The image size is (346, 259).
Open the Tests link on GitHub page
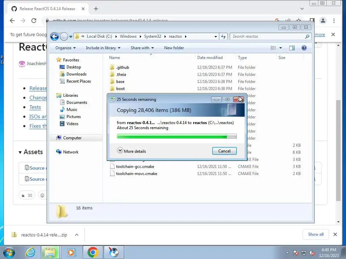click(35, 107)
